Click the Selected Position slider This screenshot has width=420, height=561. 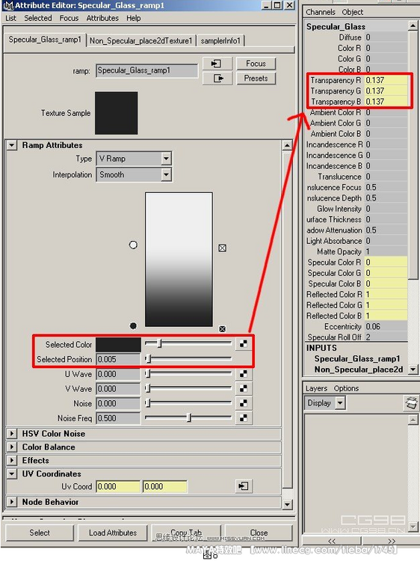tap(188, 358)
